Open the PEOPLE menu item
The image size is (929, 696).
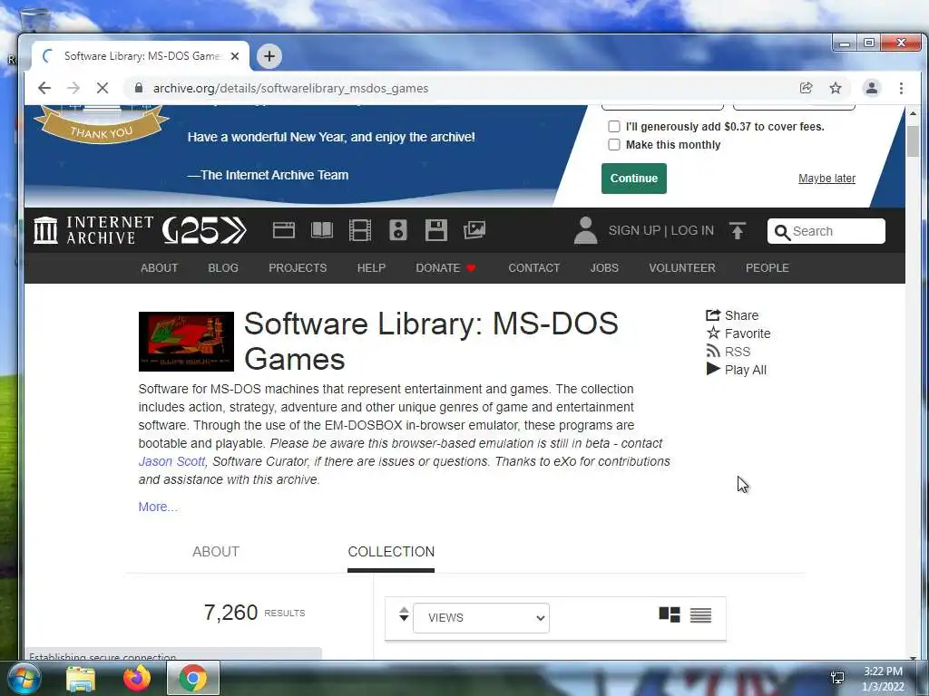(768, 268)
